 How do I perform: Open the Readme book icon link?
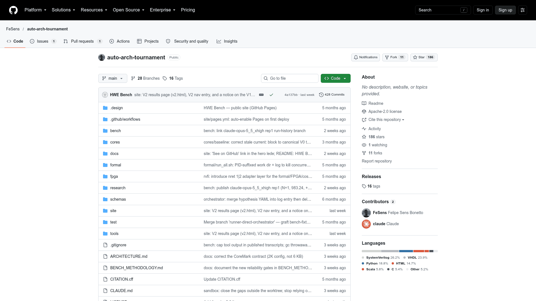(x=364, y=103)
